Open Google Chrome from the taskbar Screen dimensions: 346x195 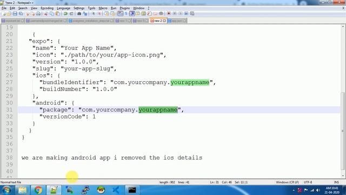tap(38, 190)
